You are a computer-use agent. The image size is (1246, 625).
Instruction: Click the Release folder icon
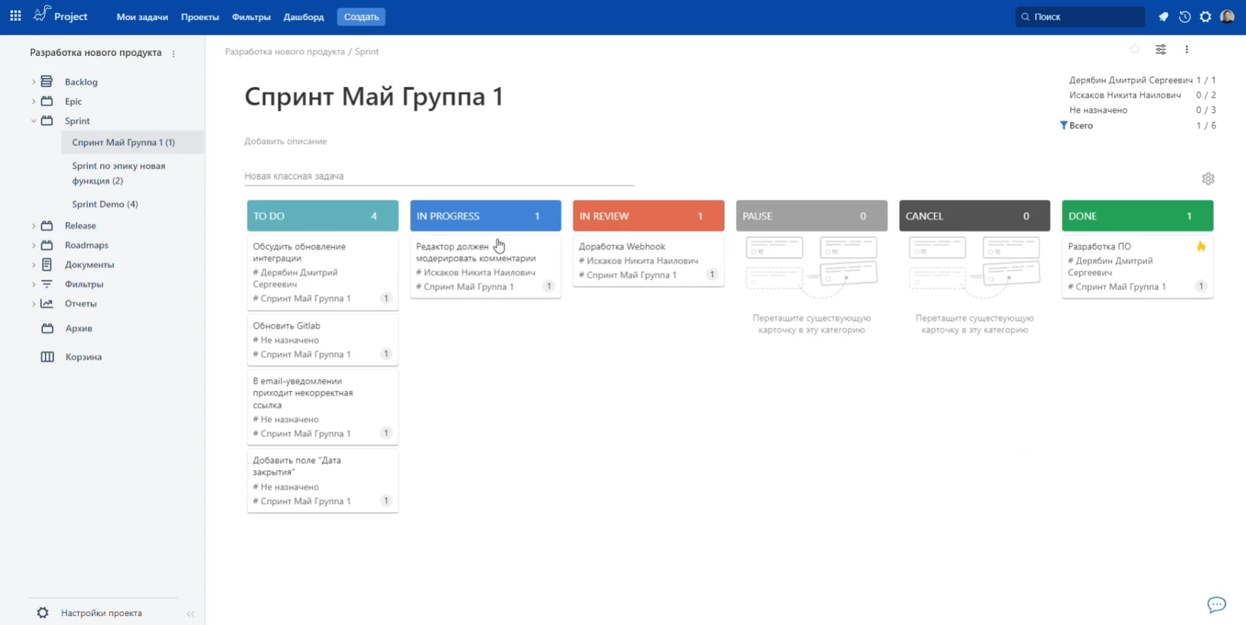47,225
